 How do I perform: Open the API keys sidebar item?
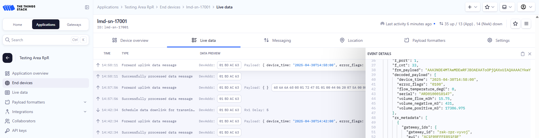[x=19, y=131]
